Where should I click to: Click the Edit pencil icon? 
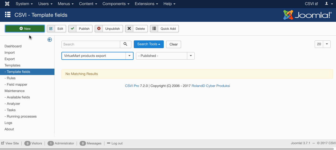pyautogui.click(x=51, y=29)
